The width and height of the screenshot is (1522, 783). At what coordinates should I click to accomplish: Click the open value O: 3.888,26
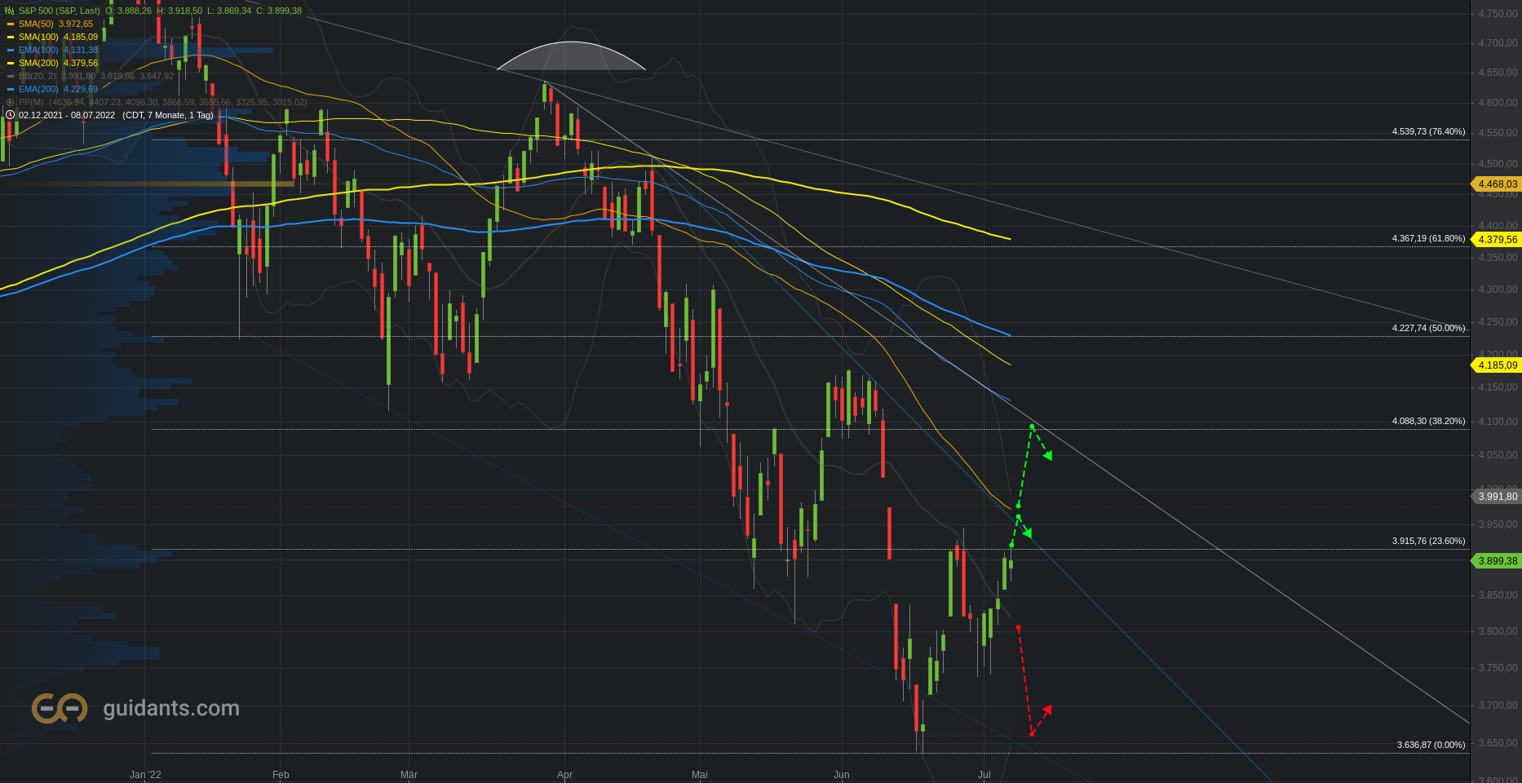(x=129, y=11)
